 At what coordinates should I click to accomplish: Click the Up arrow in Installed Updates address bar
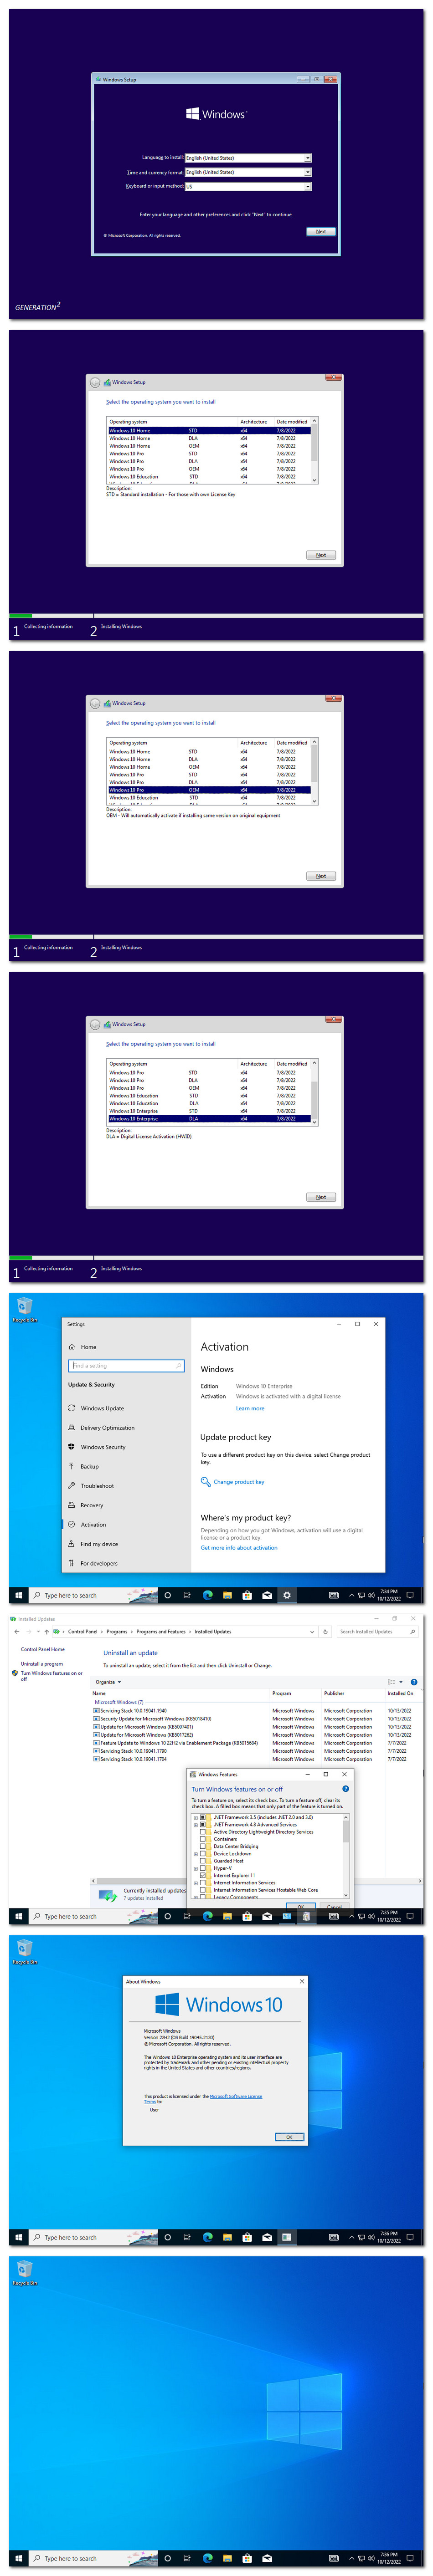pyautogui.click(x=46, y=1631)
